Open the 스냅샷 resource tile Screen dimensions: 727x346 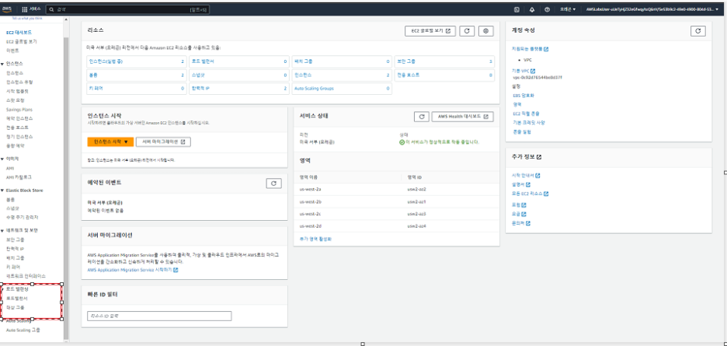click(238, 75)
